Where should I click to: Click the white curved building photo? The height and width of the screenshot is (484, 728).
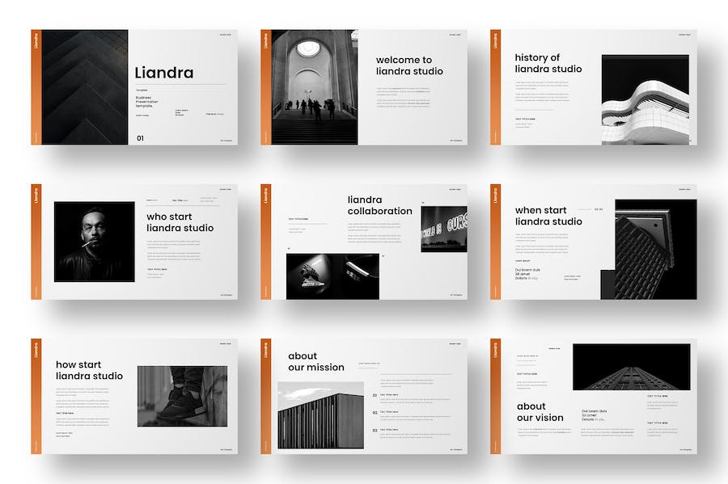(x=645, y=99)
